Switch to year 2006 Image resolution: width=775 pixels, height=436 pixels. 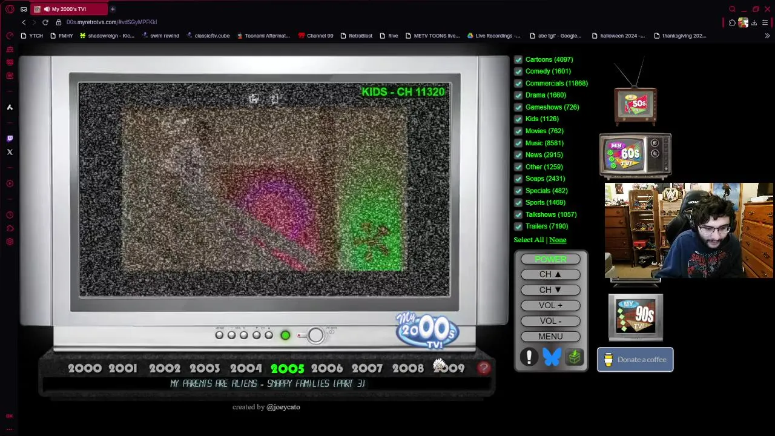pos(327,368)
